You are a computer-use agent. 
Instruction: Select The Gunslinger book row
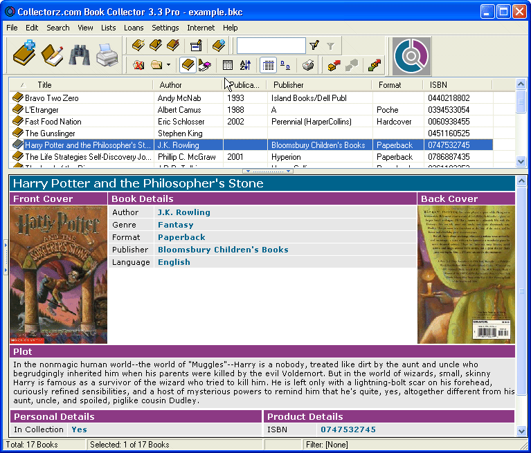(x=251, y=133)
